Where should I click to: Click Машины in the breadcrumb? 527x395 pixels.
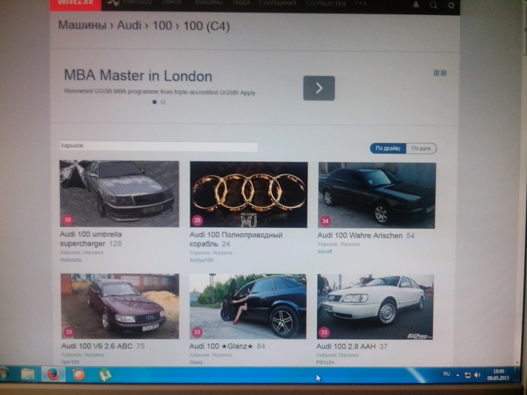[x=82, y=25]
